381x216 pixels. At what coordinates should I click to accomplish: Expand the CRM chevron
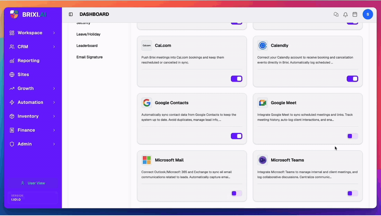(54, 47)
